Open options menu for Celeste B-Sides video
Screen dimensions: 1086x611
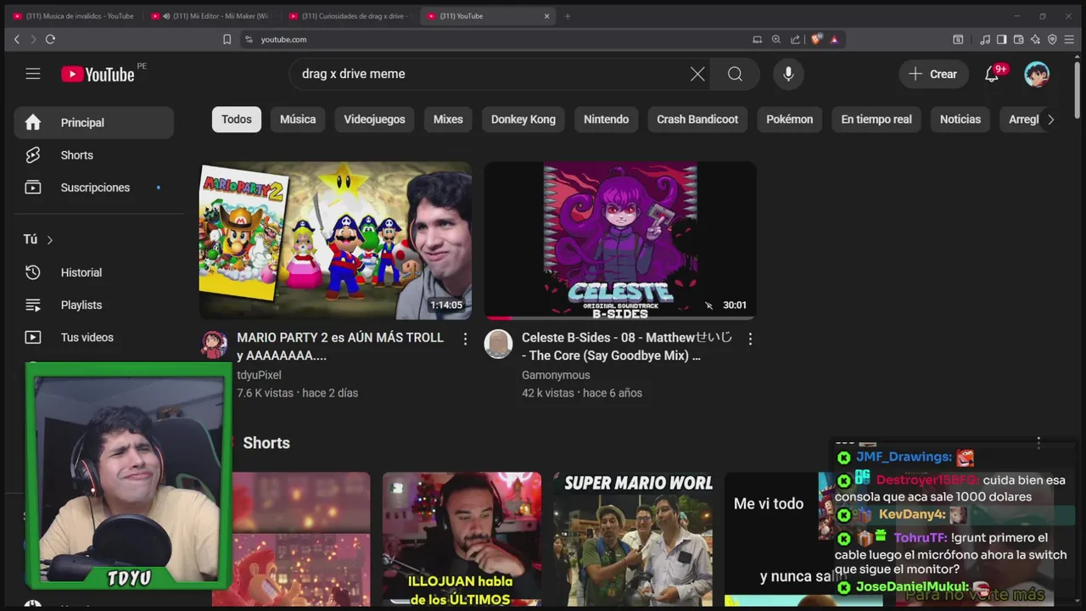[750, 339]
